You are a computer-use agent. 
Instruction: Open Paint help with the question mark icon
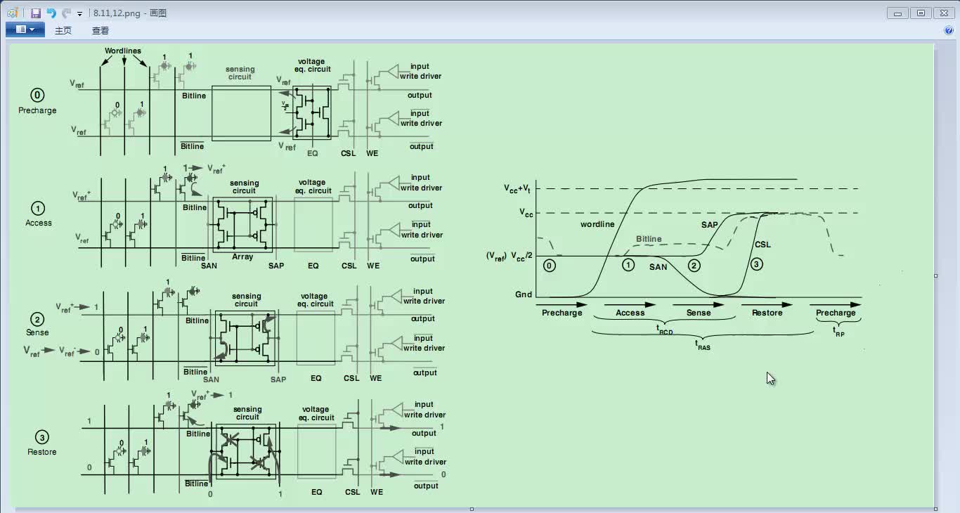[x=949, y=30]
